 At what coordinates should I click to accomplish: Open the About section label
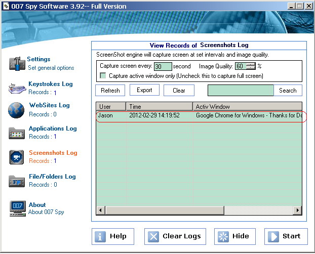[x=37, y=205]
